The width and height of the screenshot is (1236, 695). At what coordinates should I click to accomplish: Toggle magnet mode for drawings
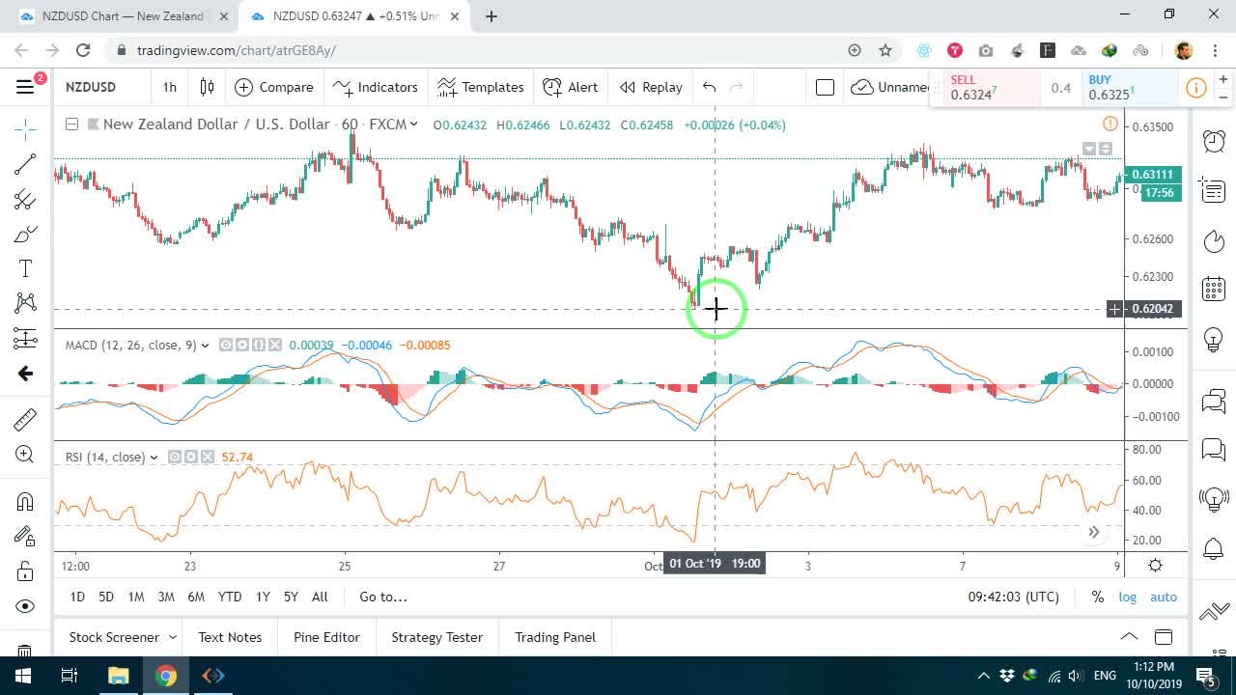pyautogui.click(x=25, y=501)
